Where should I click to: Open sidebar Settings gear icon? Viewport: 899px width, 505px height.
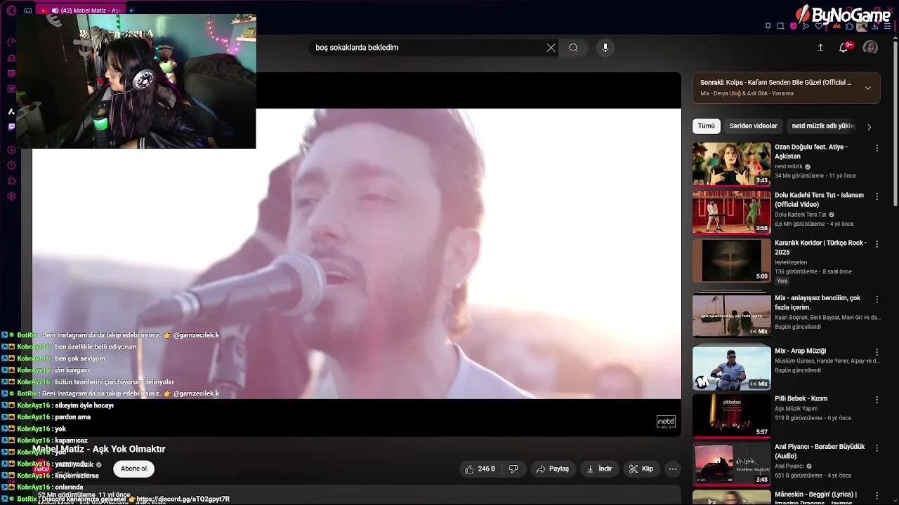[11, 196]
